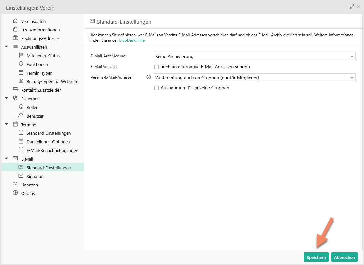Click the add-field icon beside Kontakt-Zusatzfelder
The image size is (364, 265).
15,90
